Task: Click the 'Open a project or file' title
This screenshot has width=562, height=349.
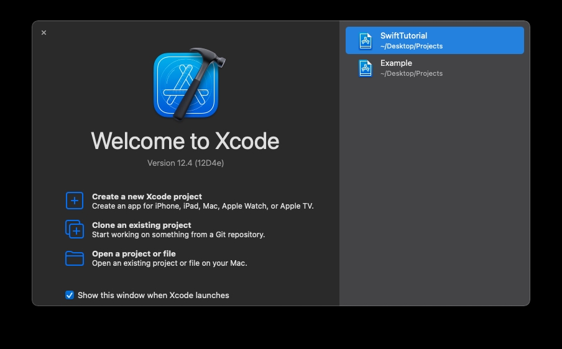Action: point(134,253)
